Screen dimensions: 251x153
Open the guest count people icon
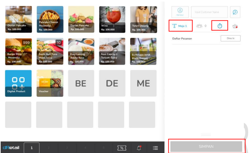[199, 26]
